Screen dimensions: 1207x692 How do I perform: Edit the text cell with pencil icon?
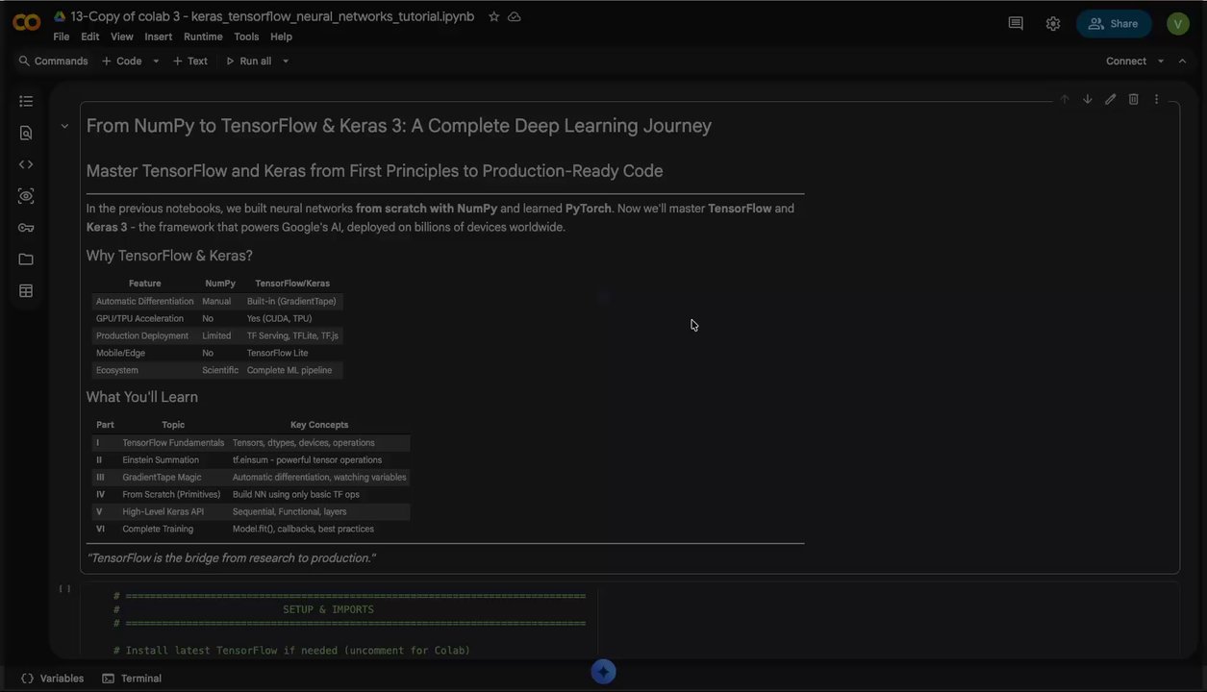[x=1111, y=99]
